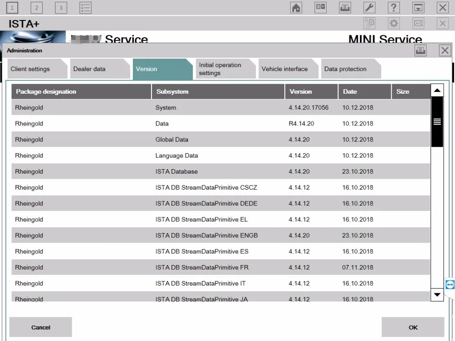This screenshot has height=341, width=455.
Task: Open the help question mark icon
Action: pos(394,8)
